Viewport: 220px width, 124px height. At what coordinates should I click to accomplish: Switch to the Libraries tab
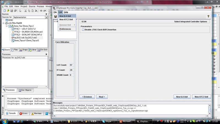pyautogui.click(x=33, y=50)
